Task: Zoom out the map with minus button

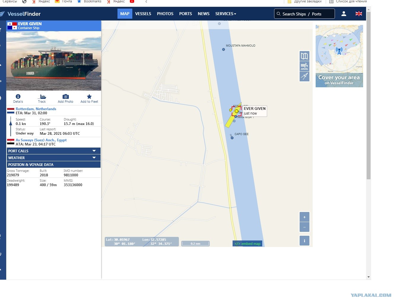Action: [304, 227]
